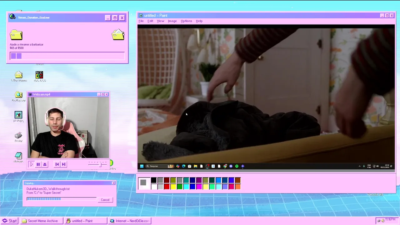The image size is (400, 225).
Task: Click the Chrome icon in Paint canvas taskbar
Action: click(225, 166)
